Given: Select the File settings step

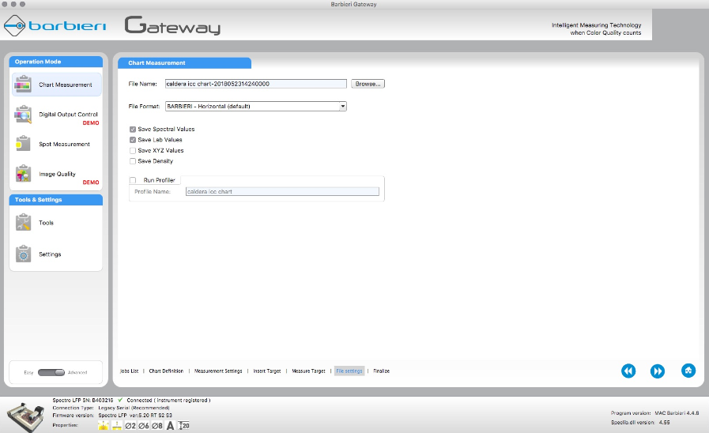Looking at the screenshot, I should click(349, 371).
